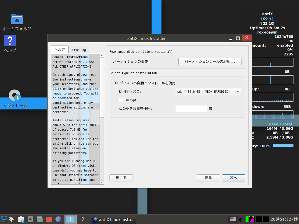Click the Uptime readout in the conky panel
This screenshot has width=299, height=224.
267,28
